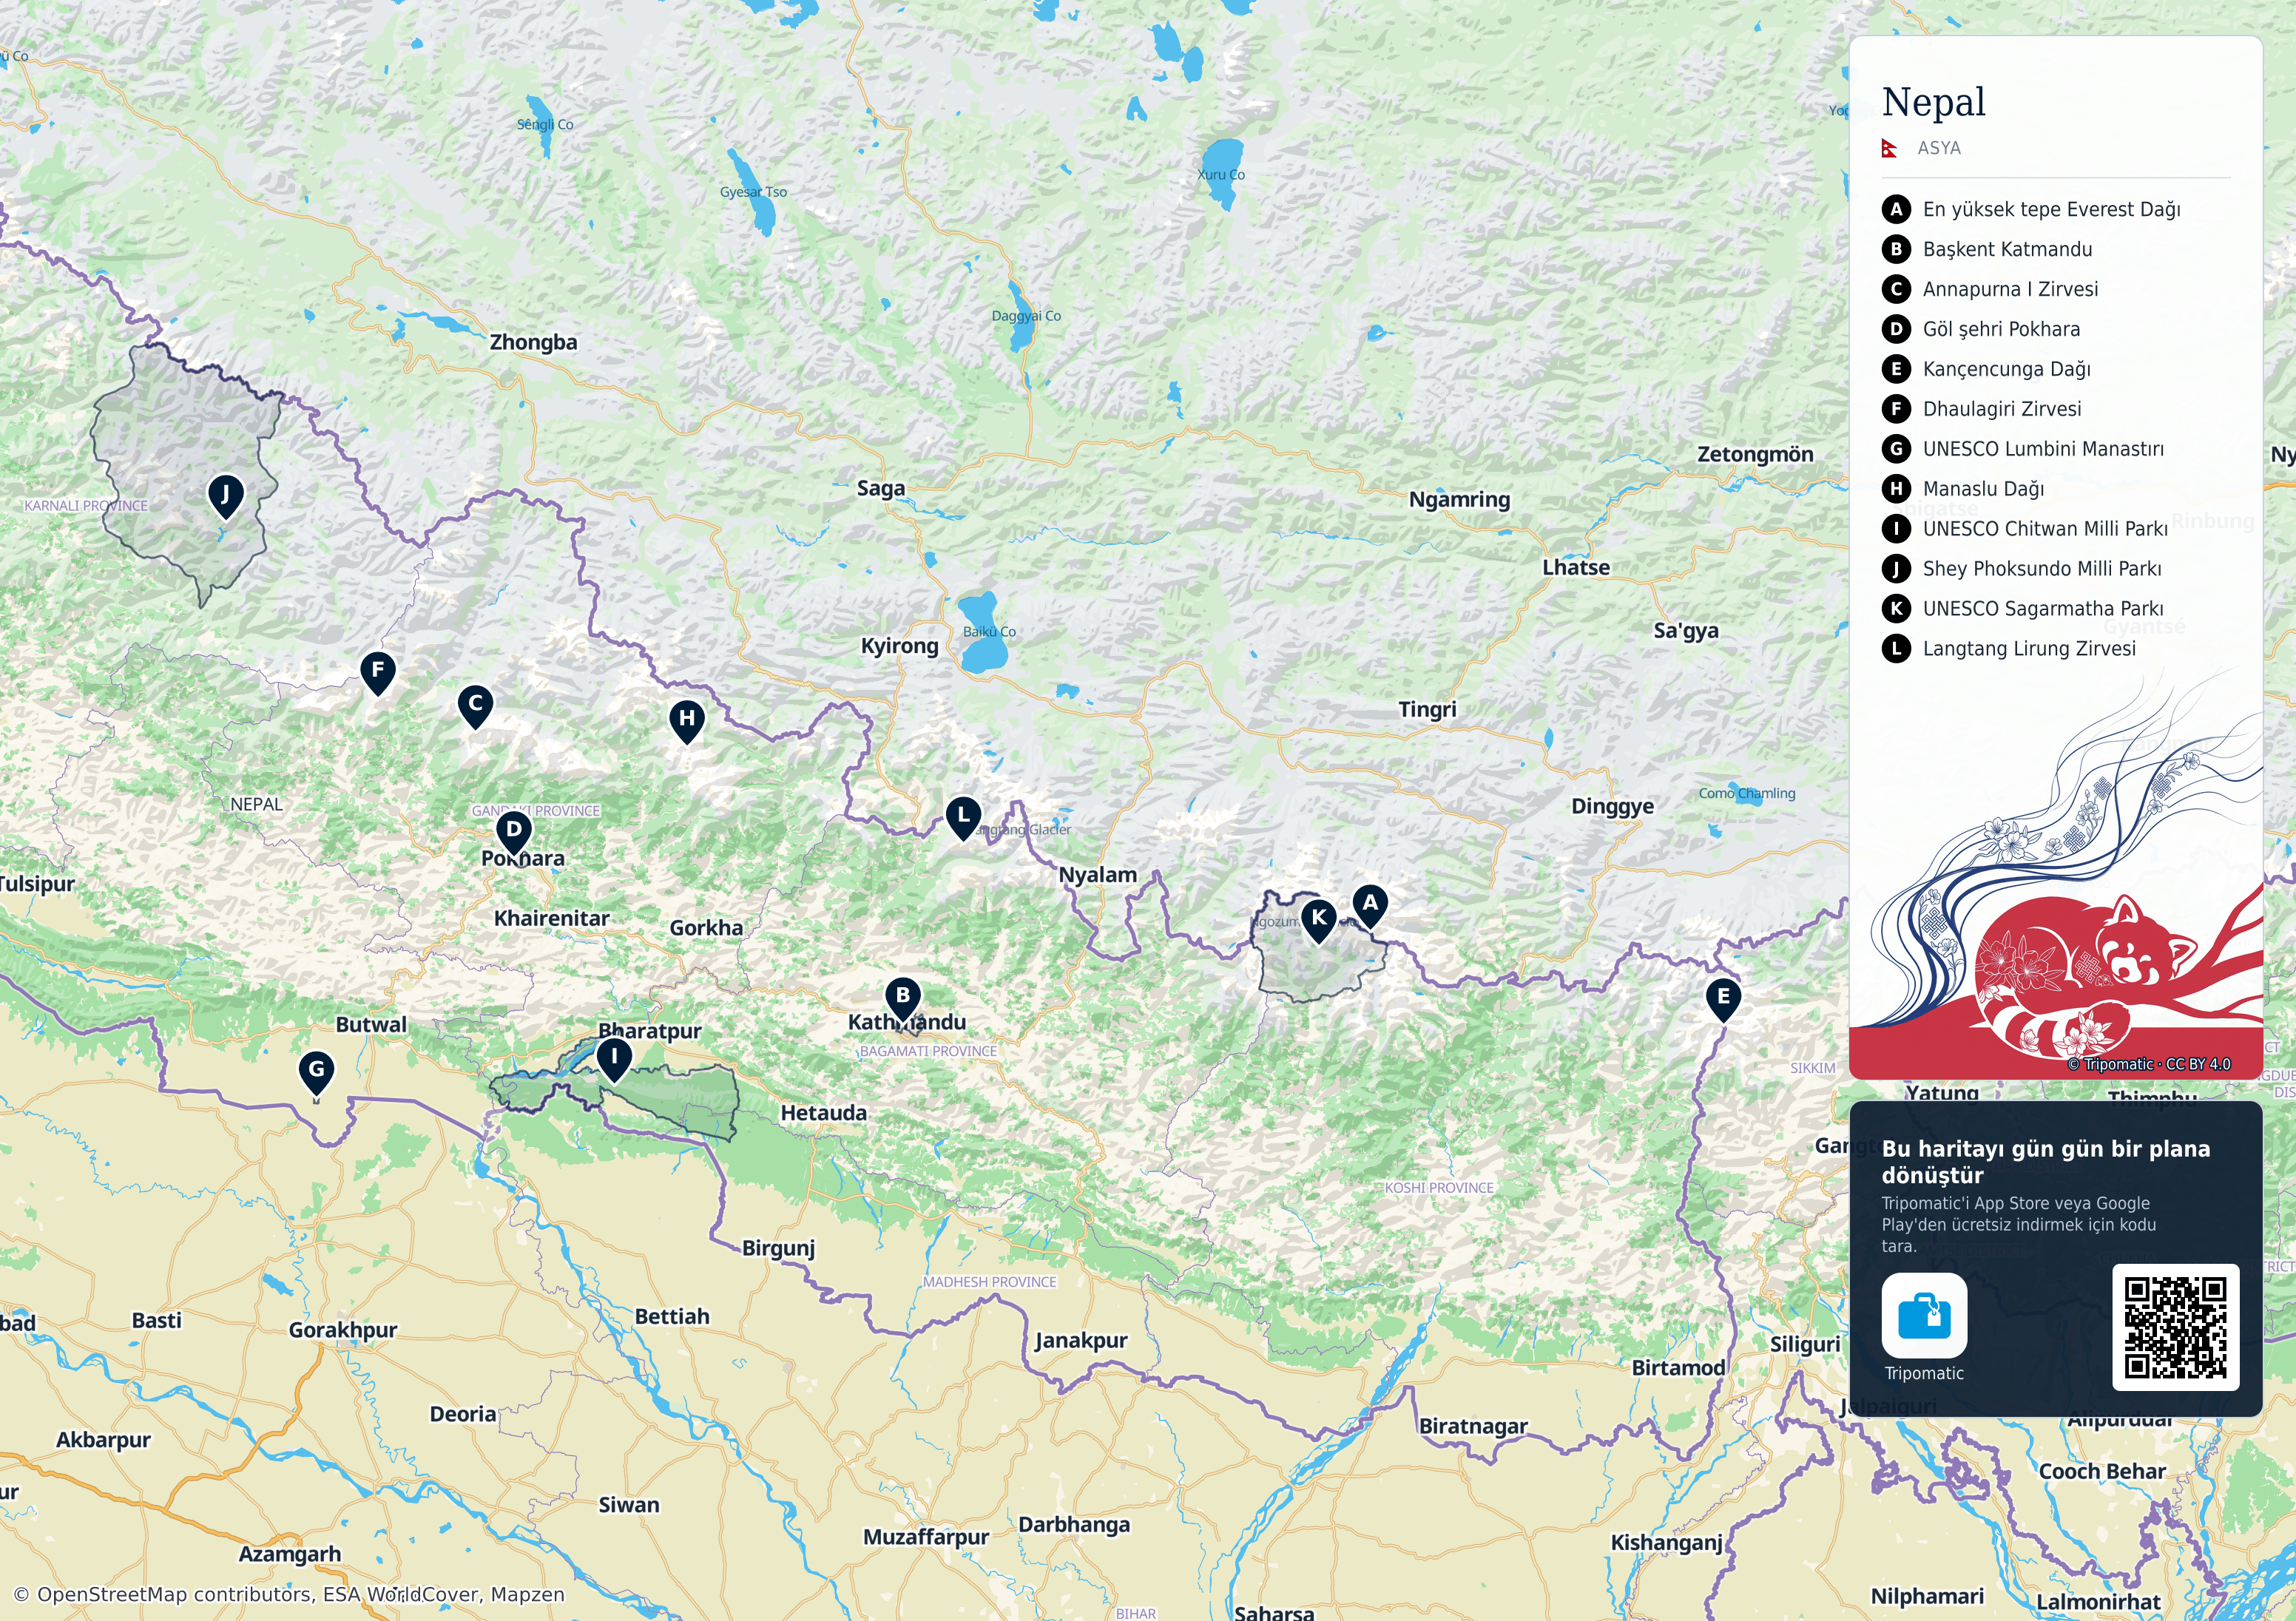This screenshot has width=2296, height=1621.
Task: Click the Tripomatic CC BY 4.0 credit
Action: click(x=2148, y=1064)
